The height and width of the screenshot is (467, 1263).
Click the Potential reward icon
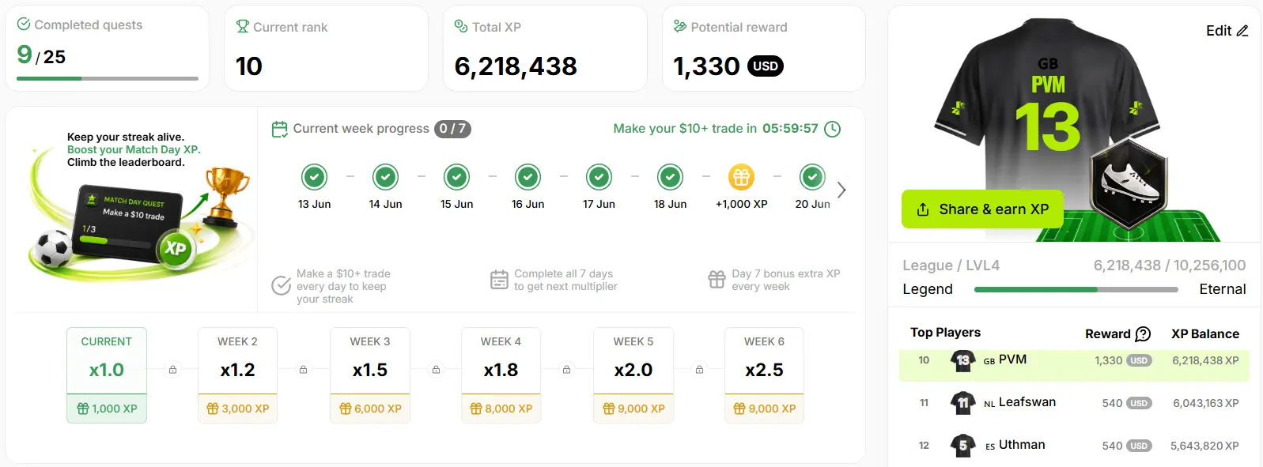coord(680,26)
